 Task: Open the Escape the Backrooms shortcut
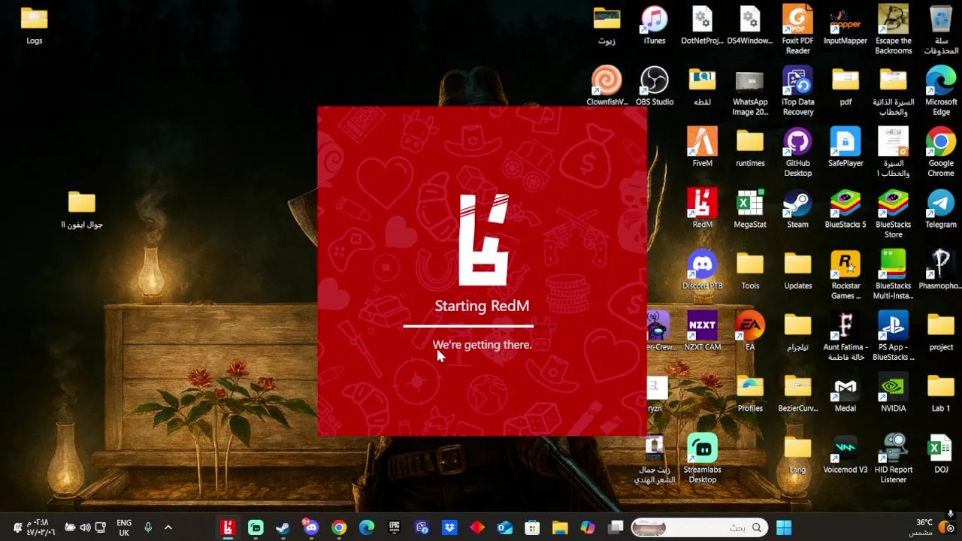[893, 31]
